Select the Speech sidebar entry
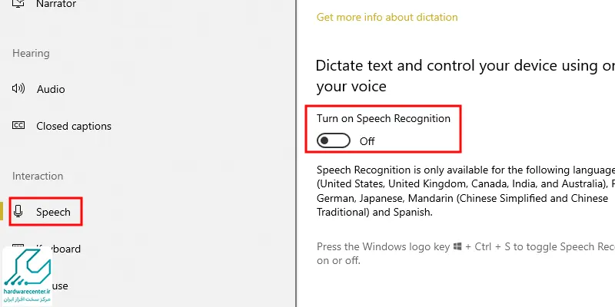 coord(53,212)
